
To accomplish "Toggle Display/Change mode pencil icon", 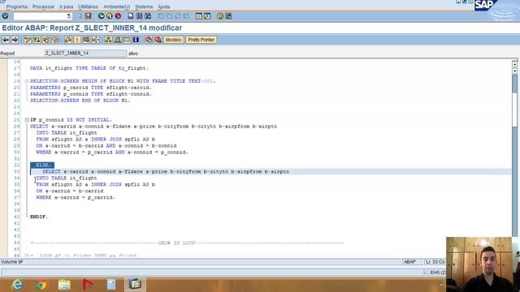I will (x=28, y=40).
